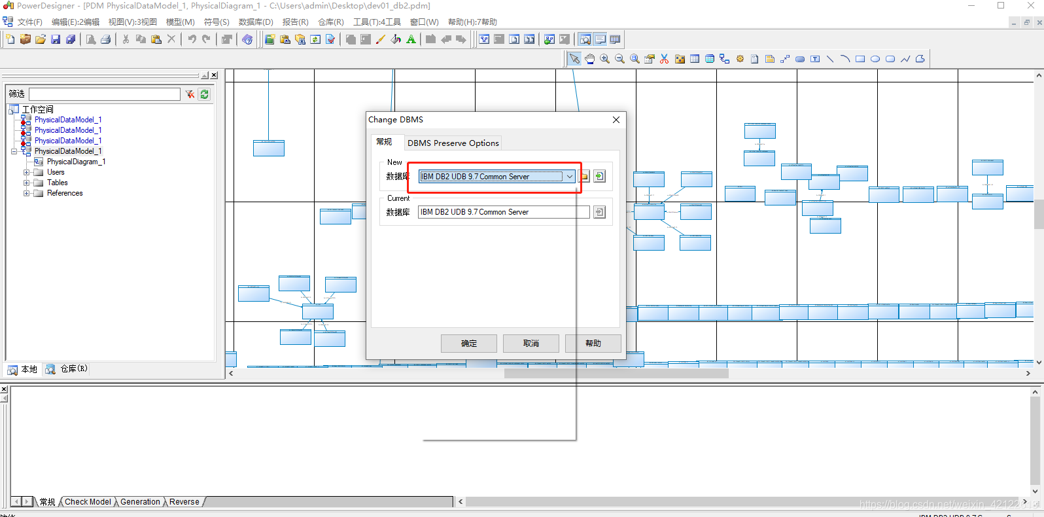This screenshot has width=1044, height=517.
Task: Click the Print toolbar icon
Action: pyautogui.click(x=105, y=39)
